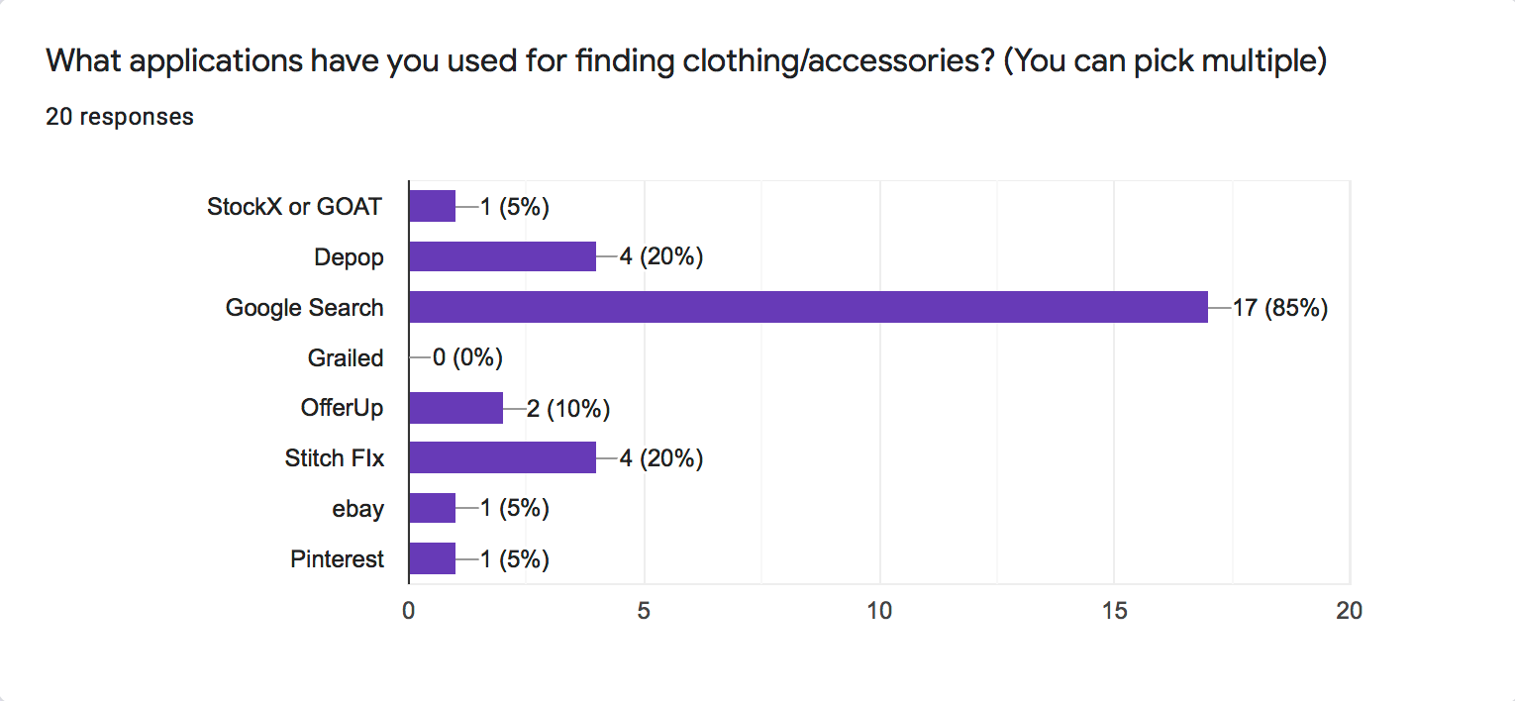Click the '0 (0%)' Grailed value label
The width and height of the screenshot is (1515, 701).
pyautogui.click(x=467, y=358)
